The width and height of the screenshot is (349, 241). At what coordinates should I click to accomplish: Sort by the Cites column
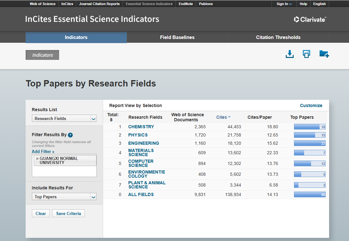223,117
